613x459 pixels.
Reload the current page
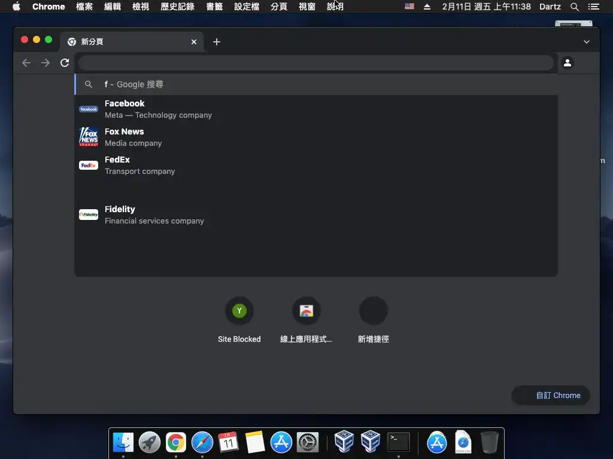click(x=65, y=63)
